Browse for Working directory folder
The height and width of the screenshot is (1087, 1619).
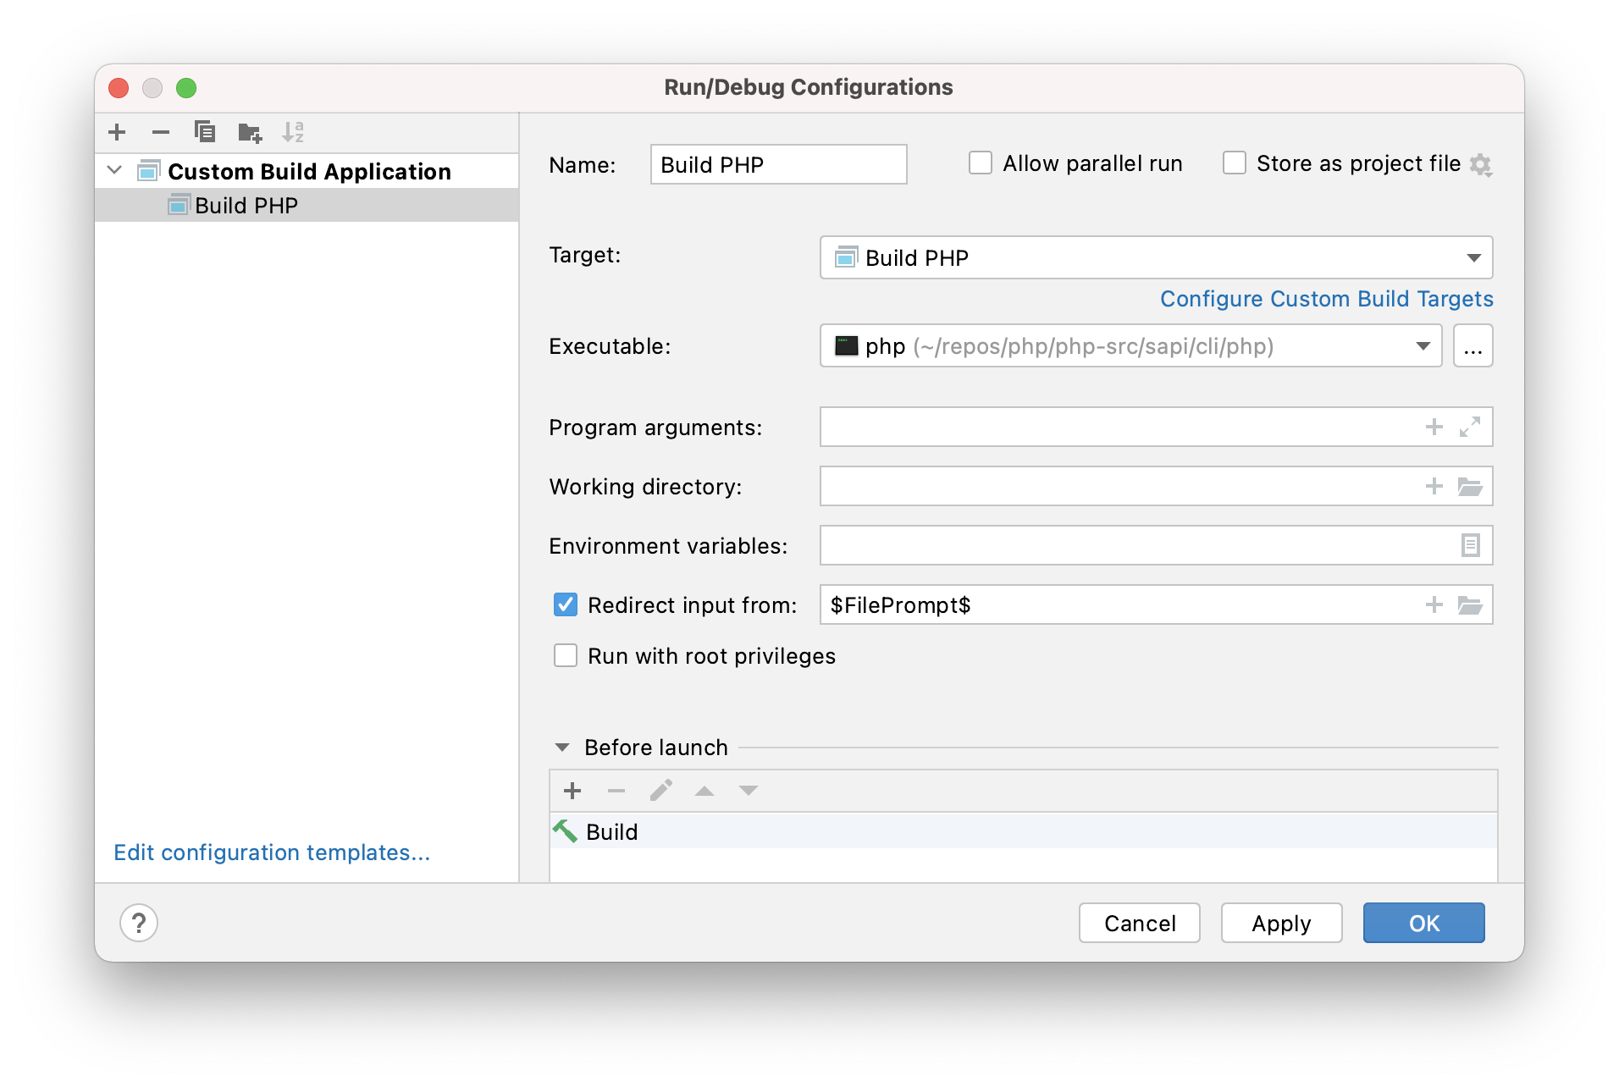click(x=1470, y=487)
